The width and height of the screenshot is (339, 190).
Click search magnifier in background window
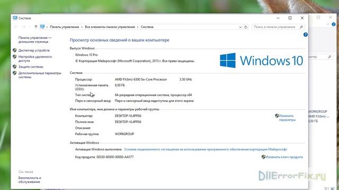tap(329, 57)
